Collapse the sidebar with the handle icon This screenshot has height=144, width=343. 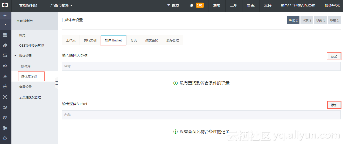tap(57, 83)
